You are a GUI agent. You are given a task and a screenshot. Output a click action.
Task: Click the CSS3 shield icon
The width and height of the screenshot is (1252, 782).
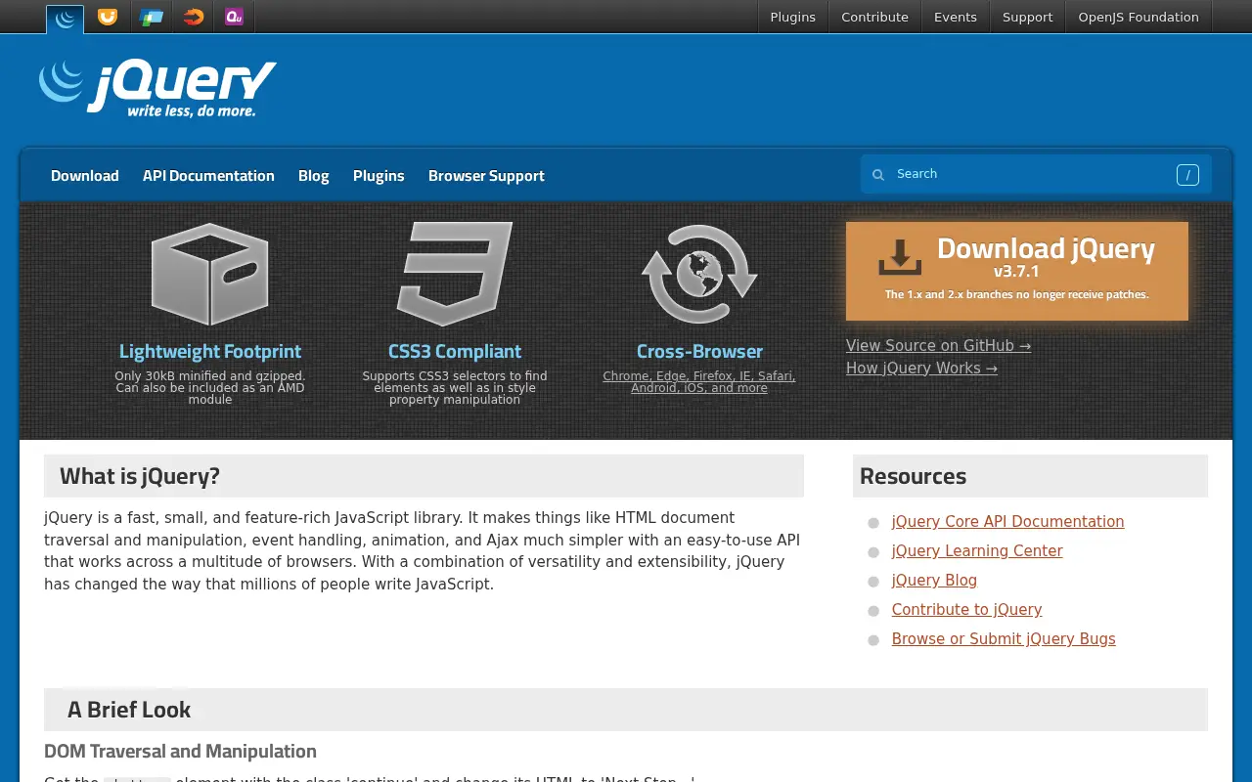click(455, 274)
